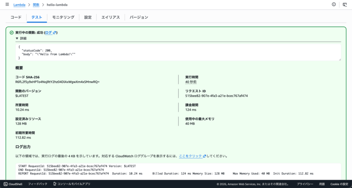352x188 pixels.
Task: Click the external link icon after ここをクリック
Action: point(204,156)
